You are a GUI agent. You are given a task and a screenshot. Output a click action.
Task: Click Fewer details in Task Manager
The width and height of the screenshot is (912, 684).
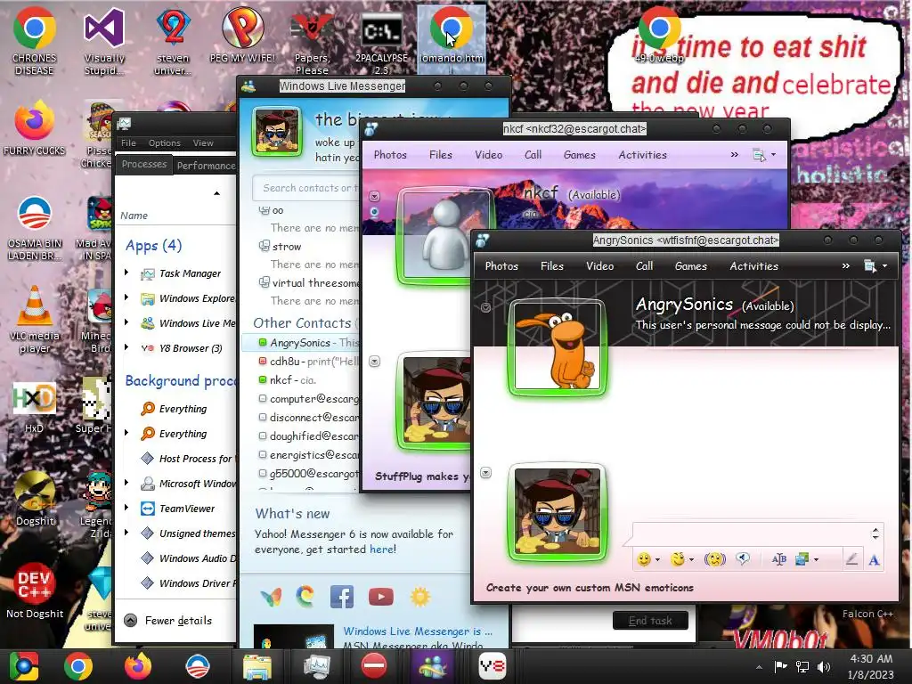coord(168,621)
